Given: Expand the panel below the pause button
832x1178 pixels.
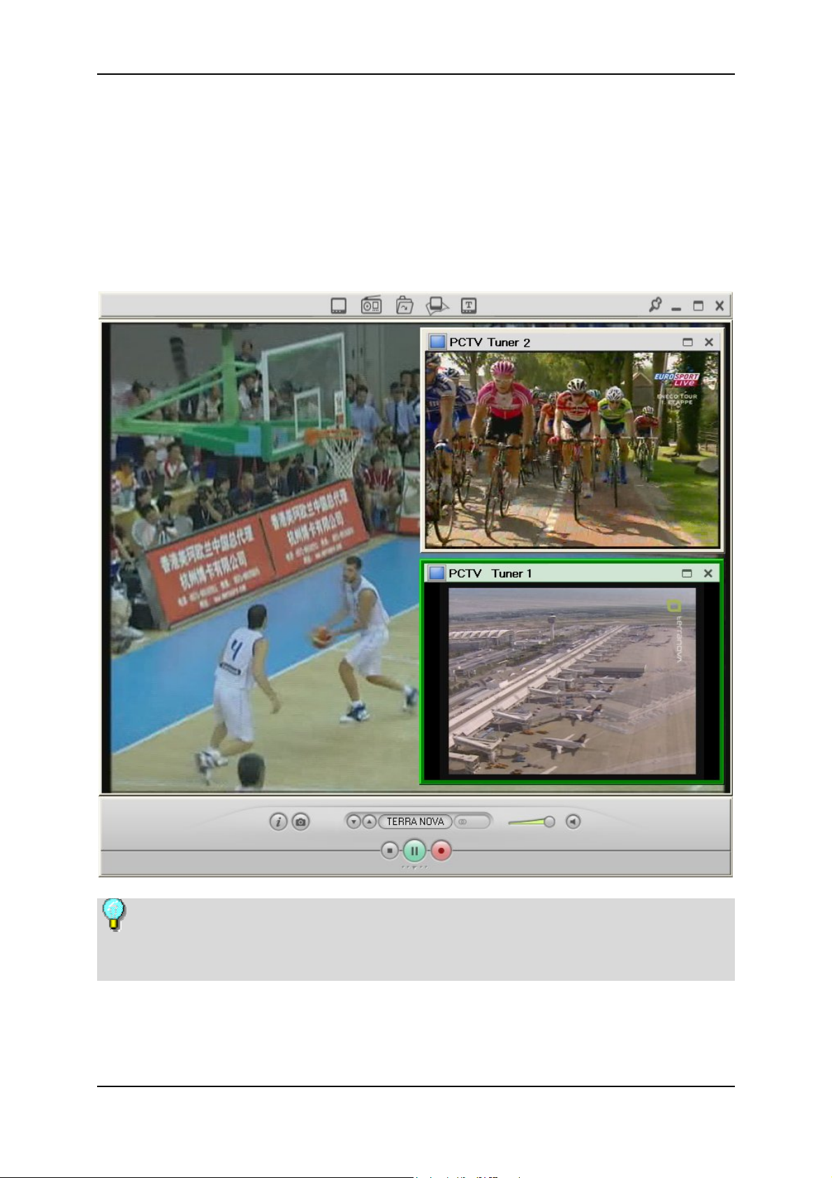Looking at the screenshot, I should pyautogui.click(x=414, y=868).
